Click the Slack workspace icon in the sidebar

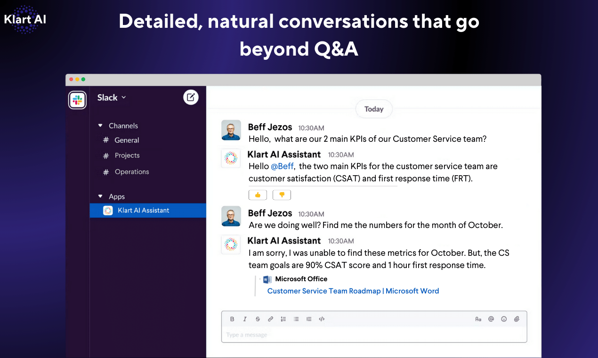pyautogui.click(x=77, y=100)
